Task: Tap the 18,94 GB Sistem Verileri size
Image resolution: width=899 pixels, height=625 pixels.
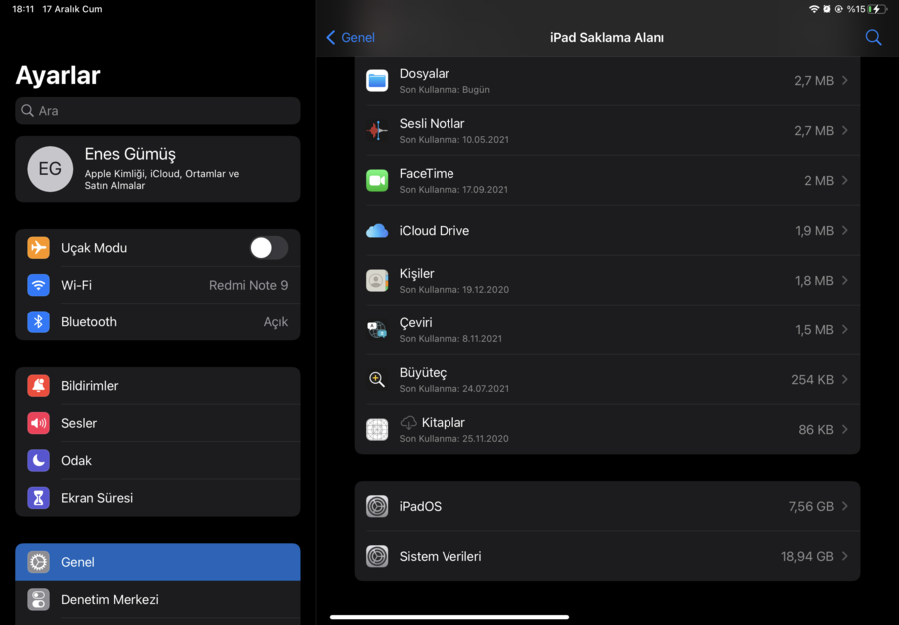Action: [807, 556]
